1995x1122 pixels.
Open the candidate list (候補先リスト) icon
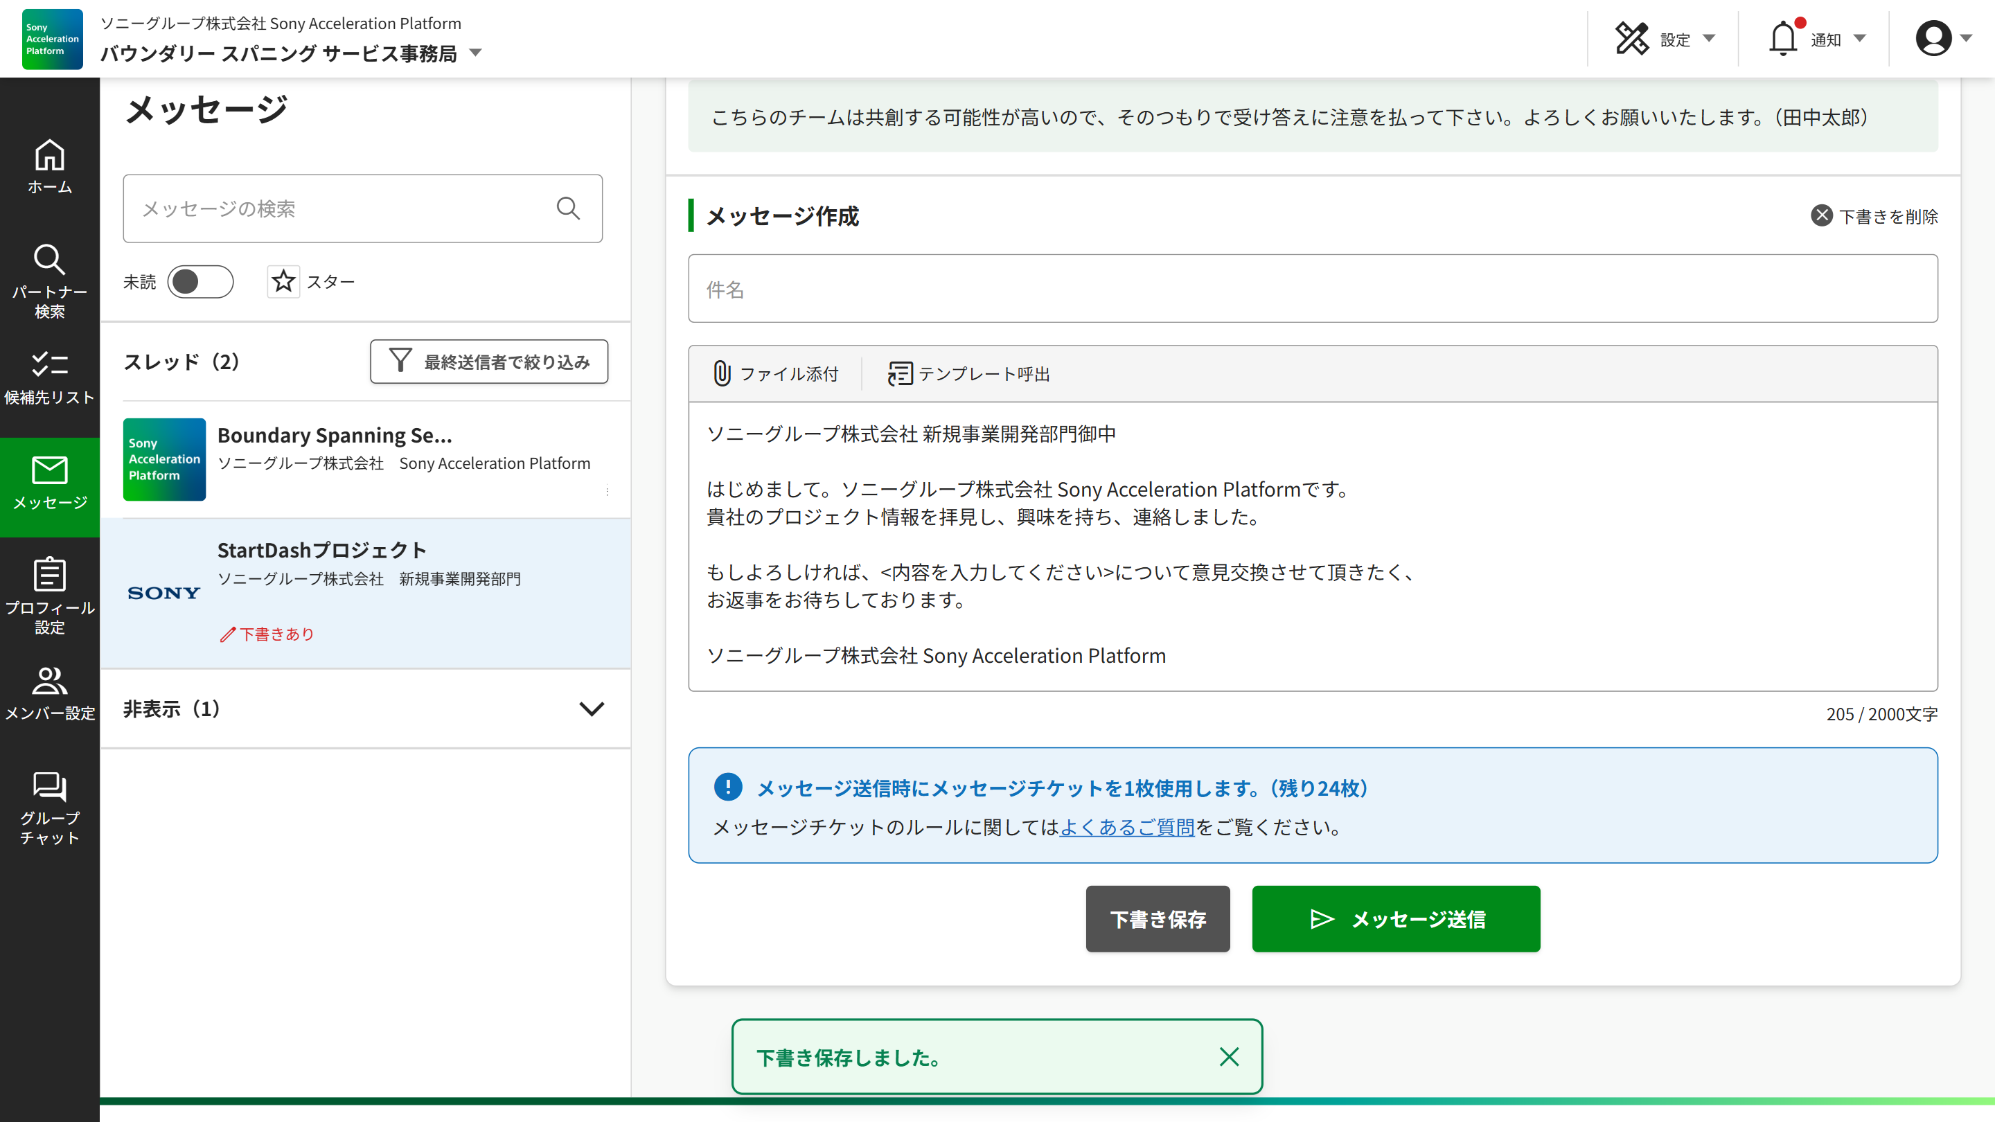(x=50, y=378)
